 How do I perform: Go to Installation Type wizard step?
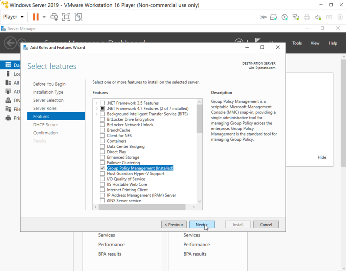click(x=48, y=92)
